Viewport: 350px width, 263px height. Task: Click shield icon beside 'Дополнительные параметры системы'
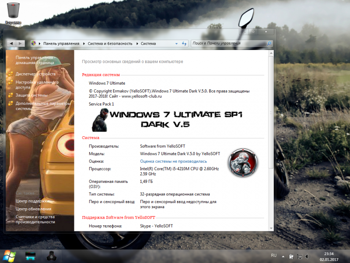point(10,103)
